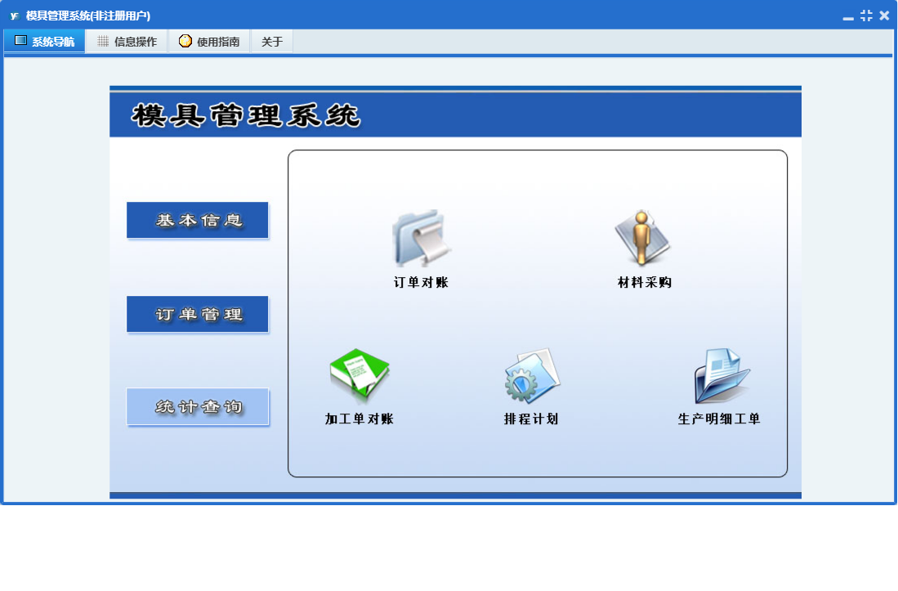
Task: Click the 排程计划 label text
Action: pos(531,419)
